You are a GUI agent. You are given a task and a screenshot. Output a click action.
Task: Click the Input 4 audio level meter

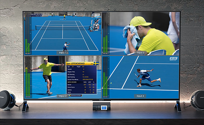click(106, 77)
